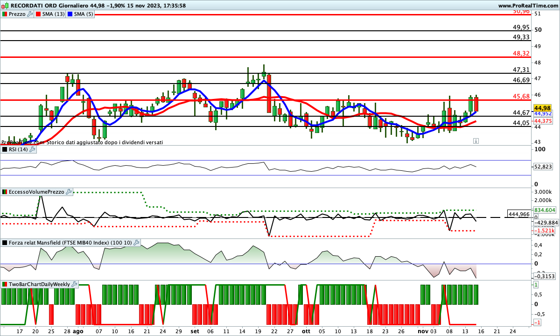Click the red level label 45,68
The height and width of the screenshot is (336, 560).
coord(521,96)
